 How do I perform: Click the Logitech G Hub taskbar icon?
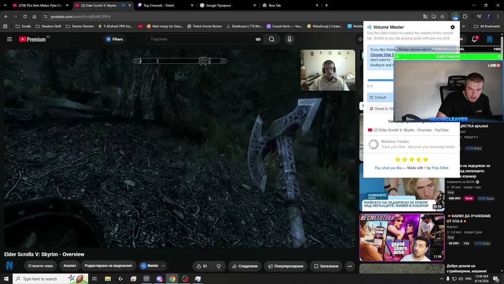120,279
